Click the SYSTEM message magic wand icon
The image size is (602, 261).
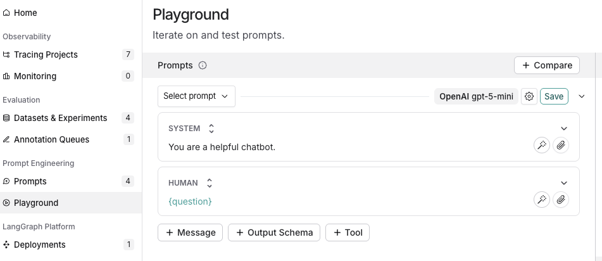(541, 145)
